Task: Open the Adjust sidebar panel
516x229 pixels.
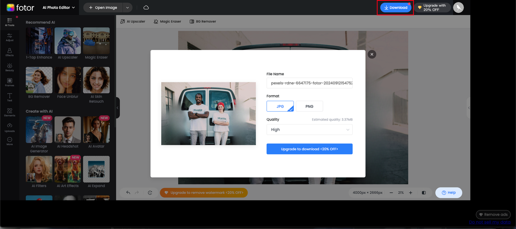Action: pos(10,37)
